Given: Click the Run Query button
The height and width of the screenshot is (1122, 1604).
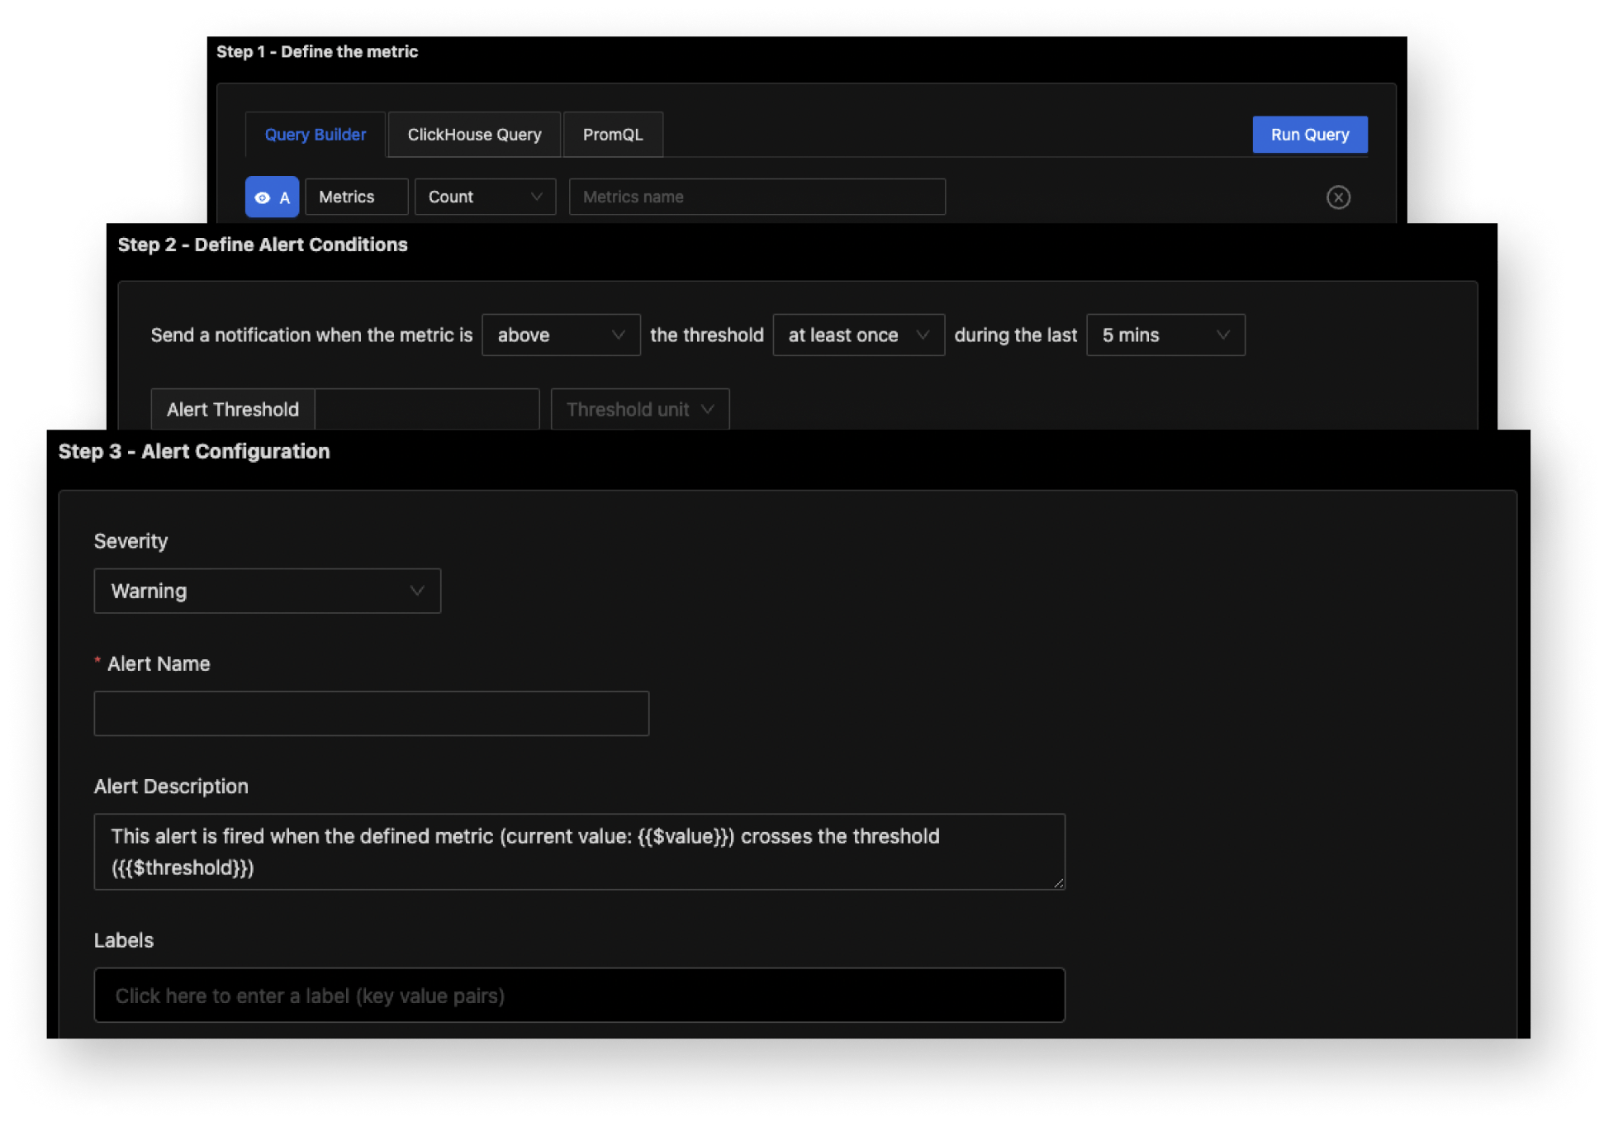Looking at the screenshot, I should [x=1309, y=135].
